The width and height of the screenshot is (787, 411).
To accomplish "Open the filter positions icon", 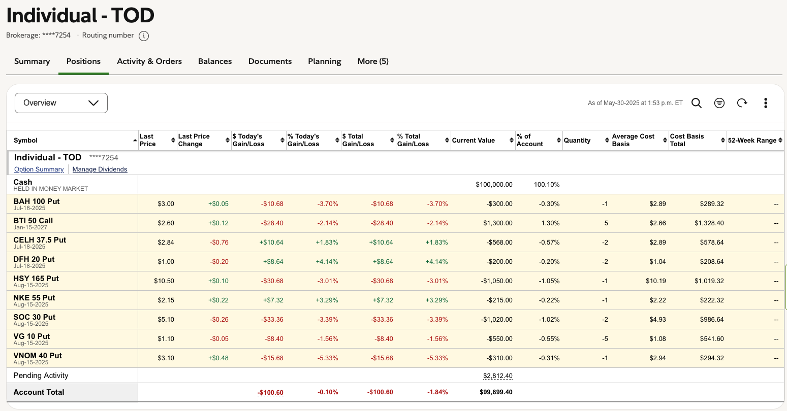I will (x=719, y=103).
